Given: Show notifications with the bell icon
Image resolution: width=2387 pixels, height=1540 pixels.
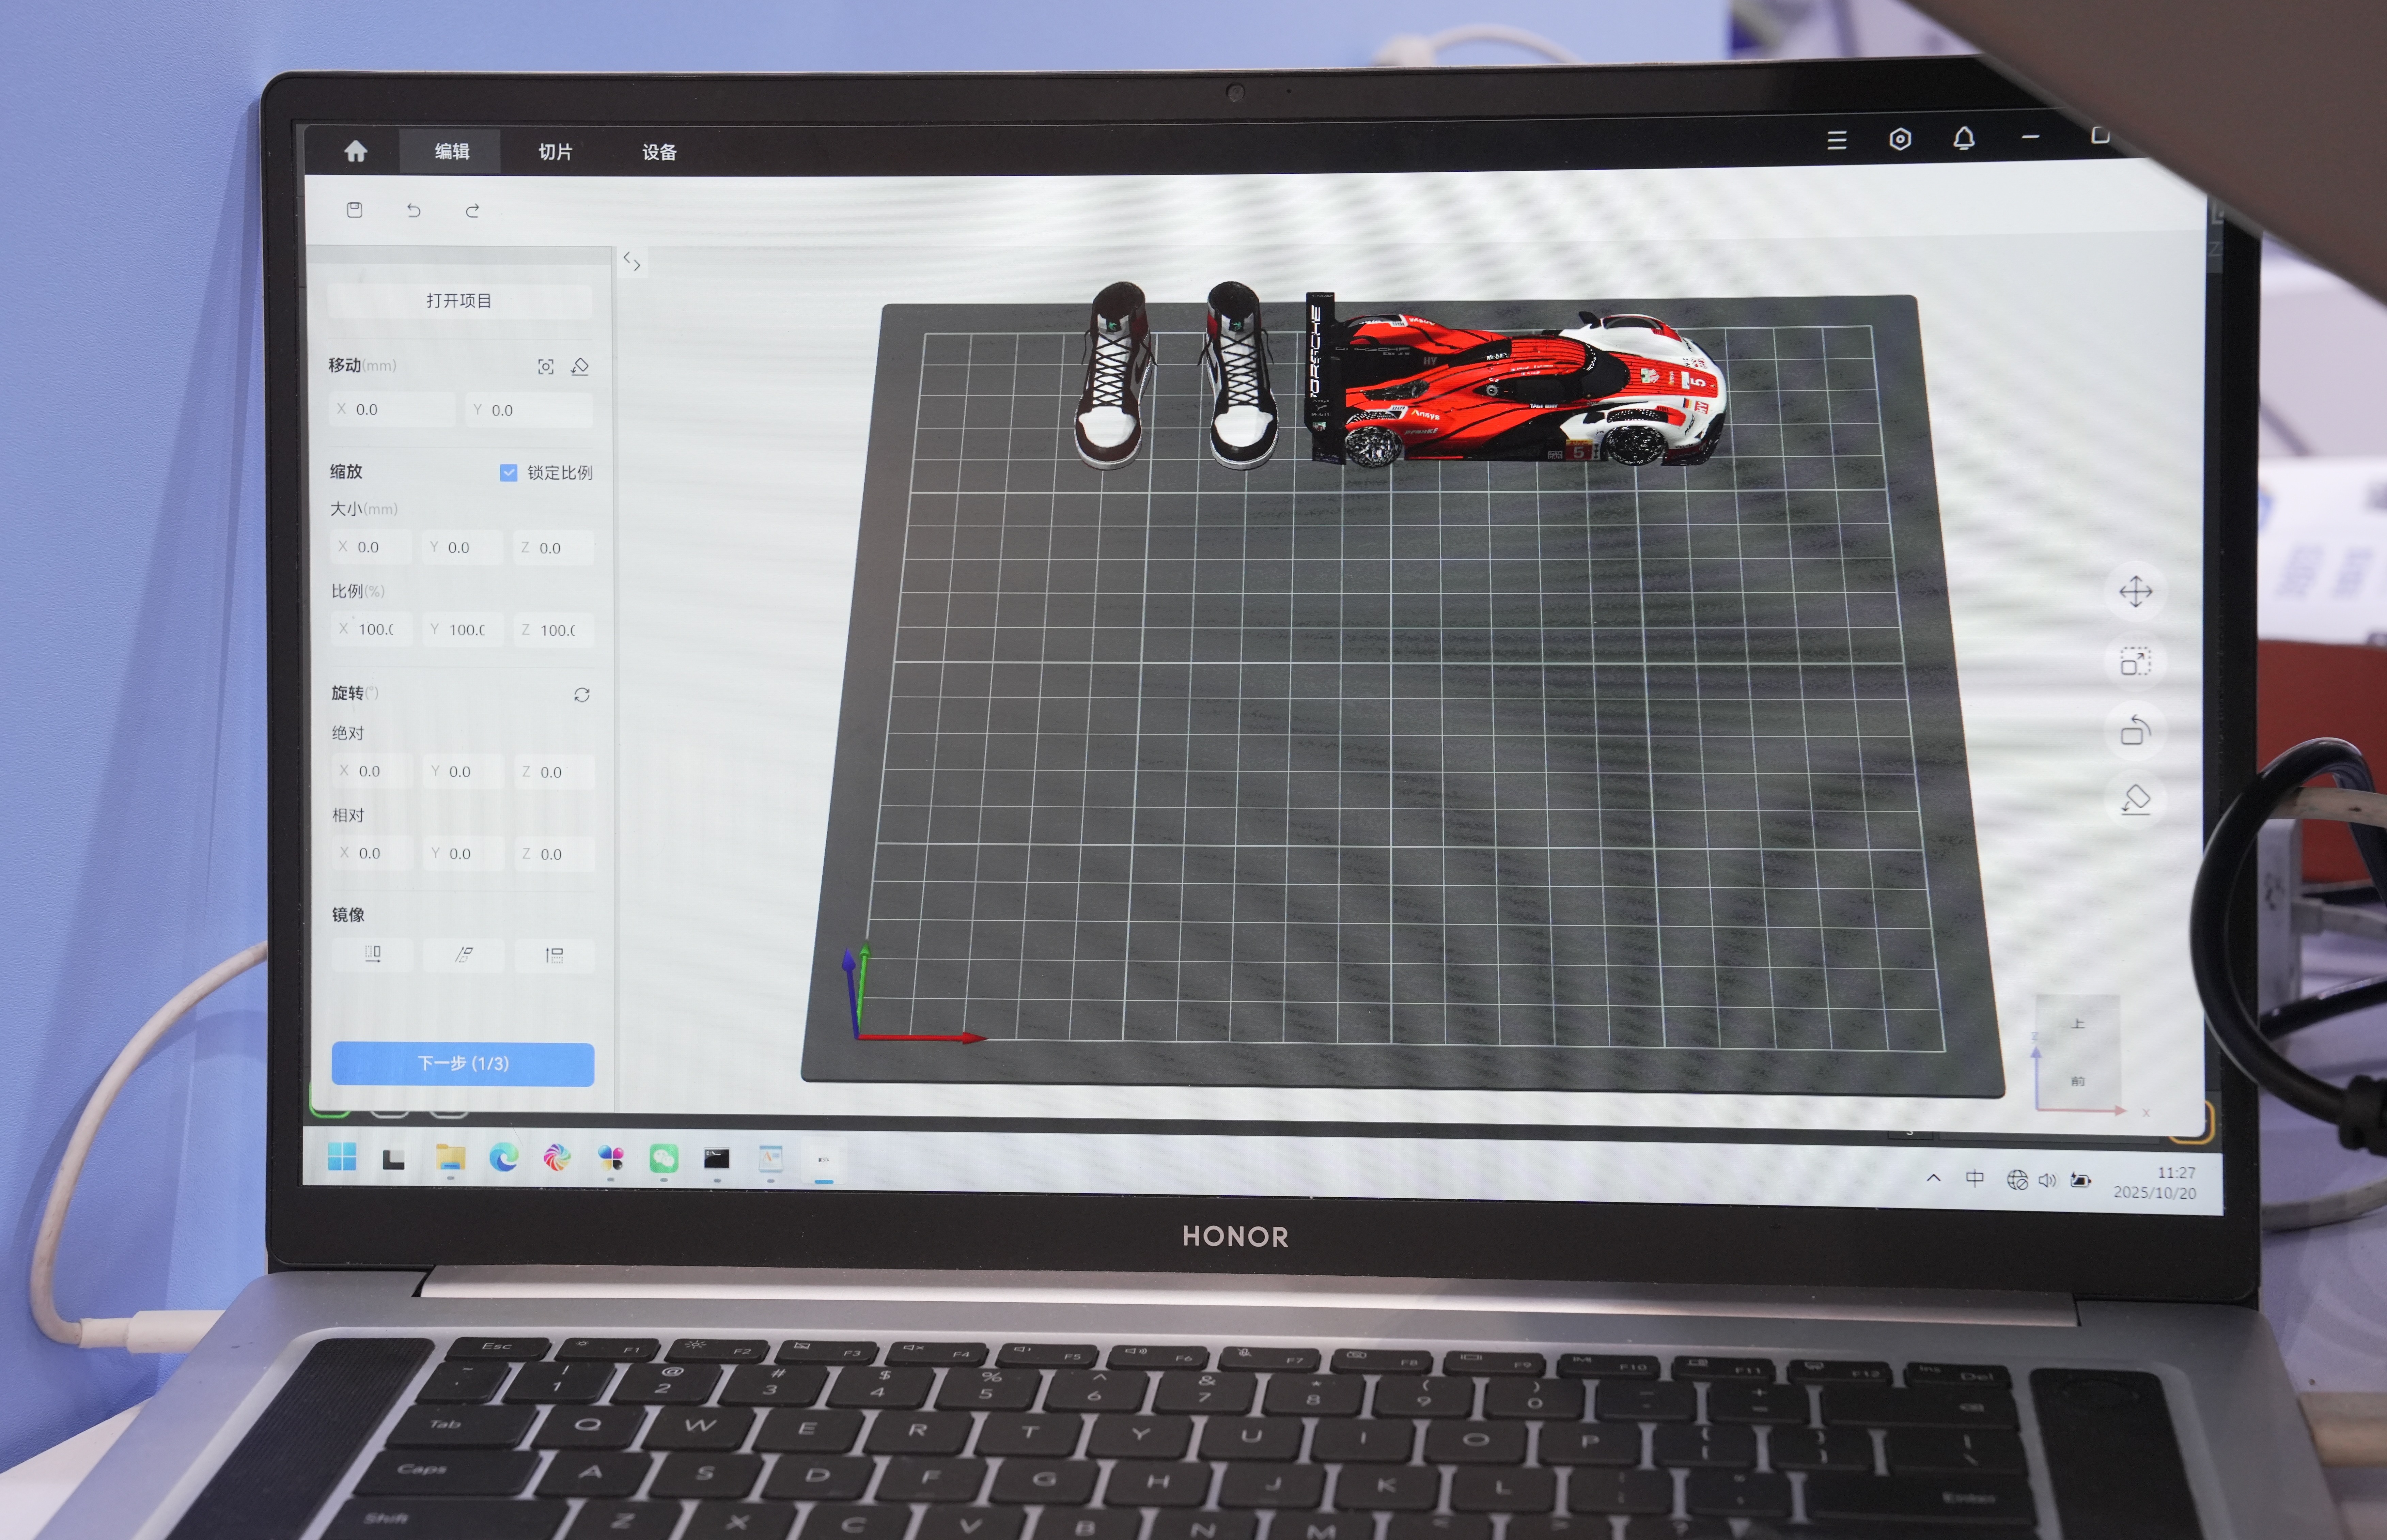Looking at the screenshot, I should [1964, 138].
